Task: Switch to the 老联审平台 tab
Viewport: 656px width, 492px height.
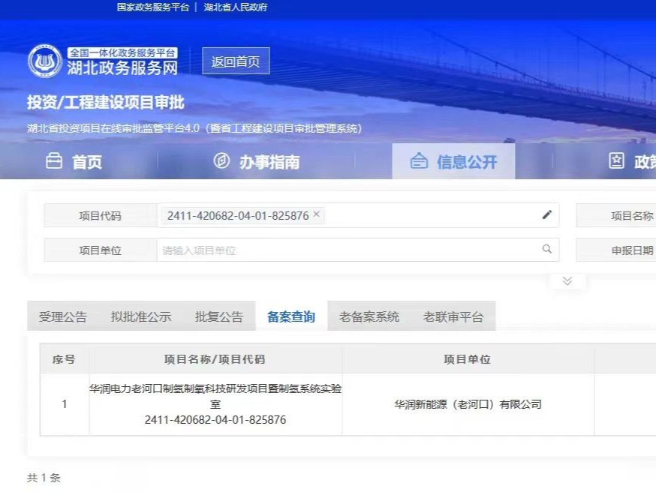Action: pyautogui.click(x=453, y=316)
